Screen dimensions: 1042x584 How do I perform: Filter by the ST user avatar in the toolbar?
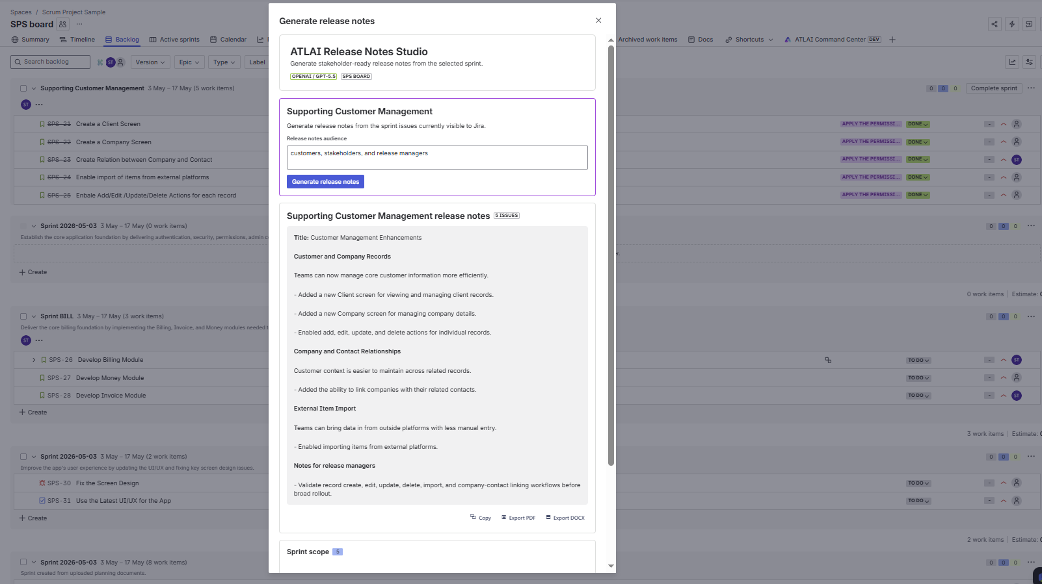[111, 62]
